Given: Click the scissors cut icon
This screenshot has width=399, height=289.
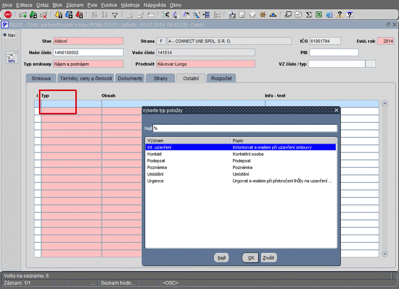Looking at the screenshot, I should [x=166, y=15].
